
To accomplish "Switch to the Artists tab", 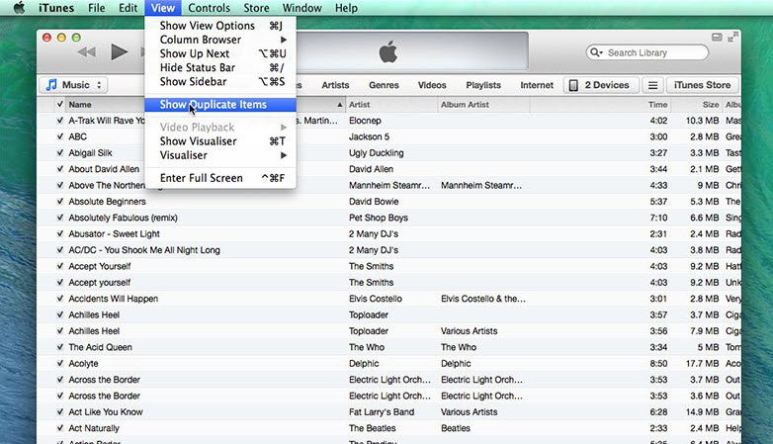I will (335, 85).
